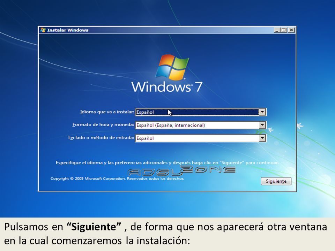This screenshot has width=335, height=251.
Task: Close the Instalar Windows dialog
Action: [x=291, y=30]
